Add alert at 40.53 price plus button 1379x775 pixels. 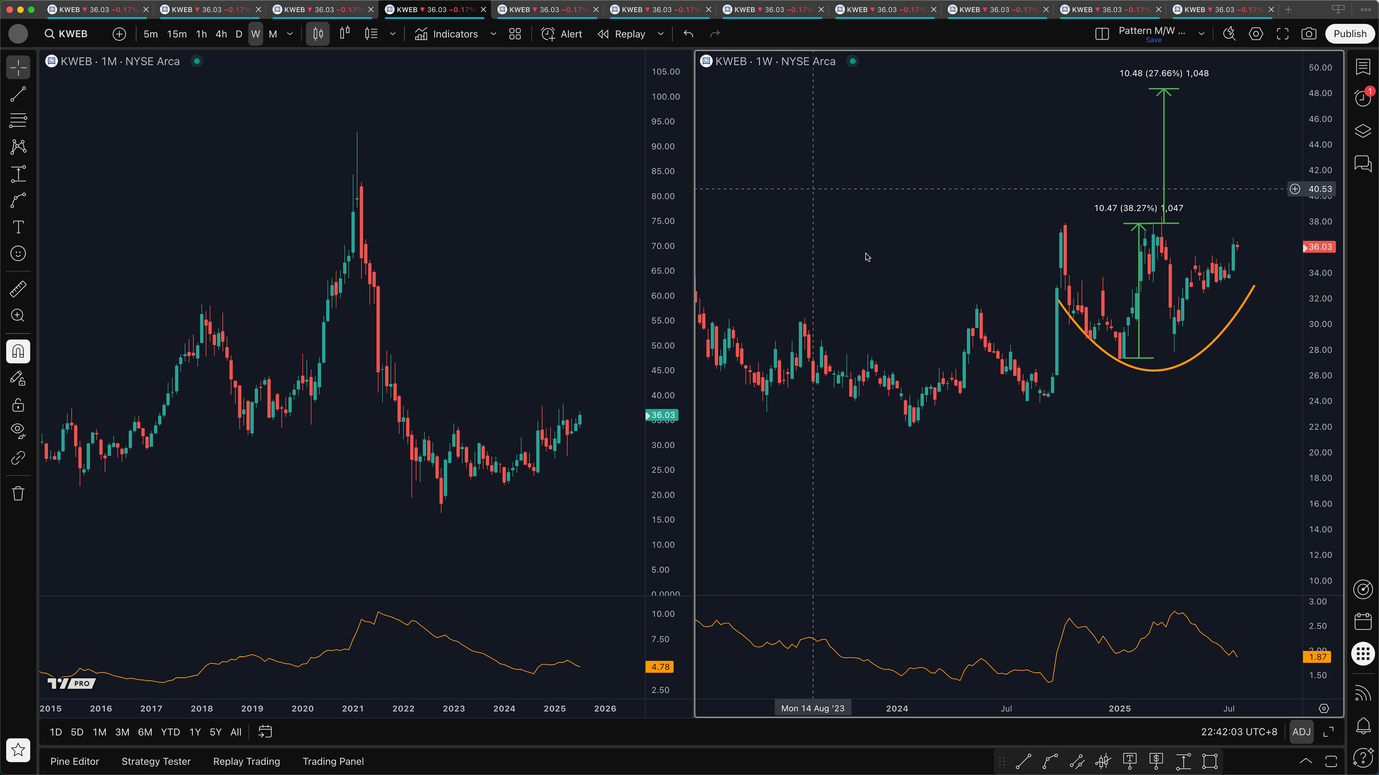[x=1294, y=189]
